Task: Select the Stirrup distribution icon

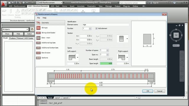Action: pyautogui.click(x=38, y=33)
